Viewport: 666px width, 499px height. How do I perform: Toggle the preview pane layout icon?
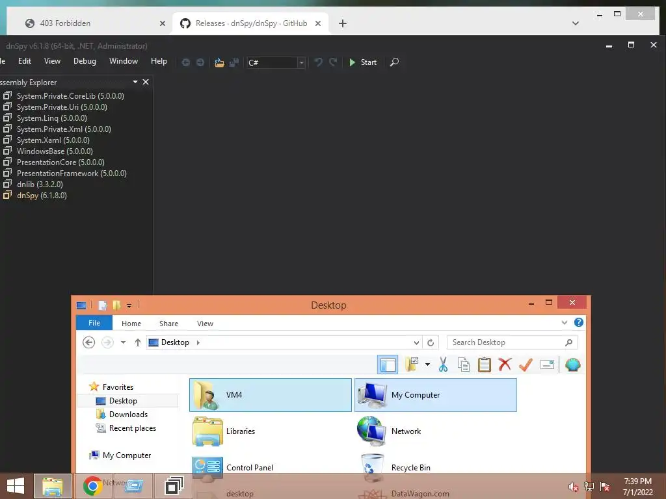point(388,365)
